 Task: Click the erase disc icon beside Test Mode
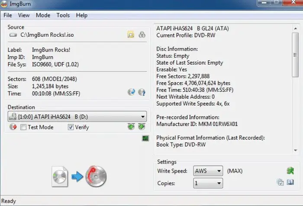pyautogui.click(x=13, y=127)
